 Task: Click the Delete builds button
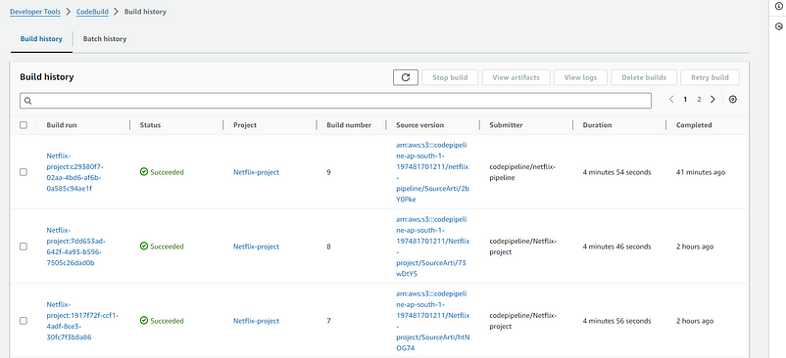pyautogui.click(x=644, y=77)
